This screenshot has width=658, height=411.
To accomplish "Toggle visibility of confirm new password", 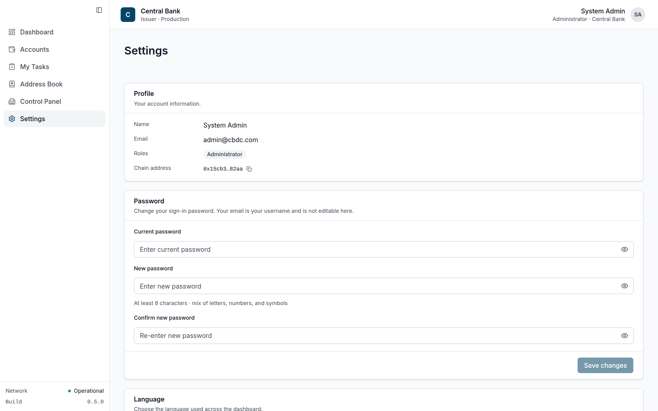I will tap(624, 335).
